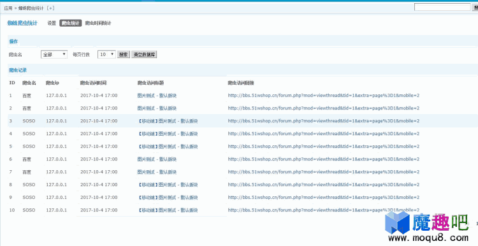
Task: Click the SOSO crawler name in row 8
Action: point(29,184)
